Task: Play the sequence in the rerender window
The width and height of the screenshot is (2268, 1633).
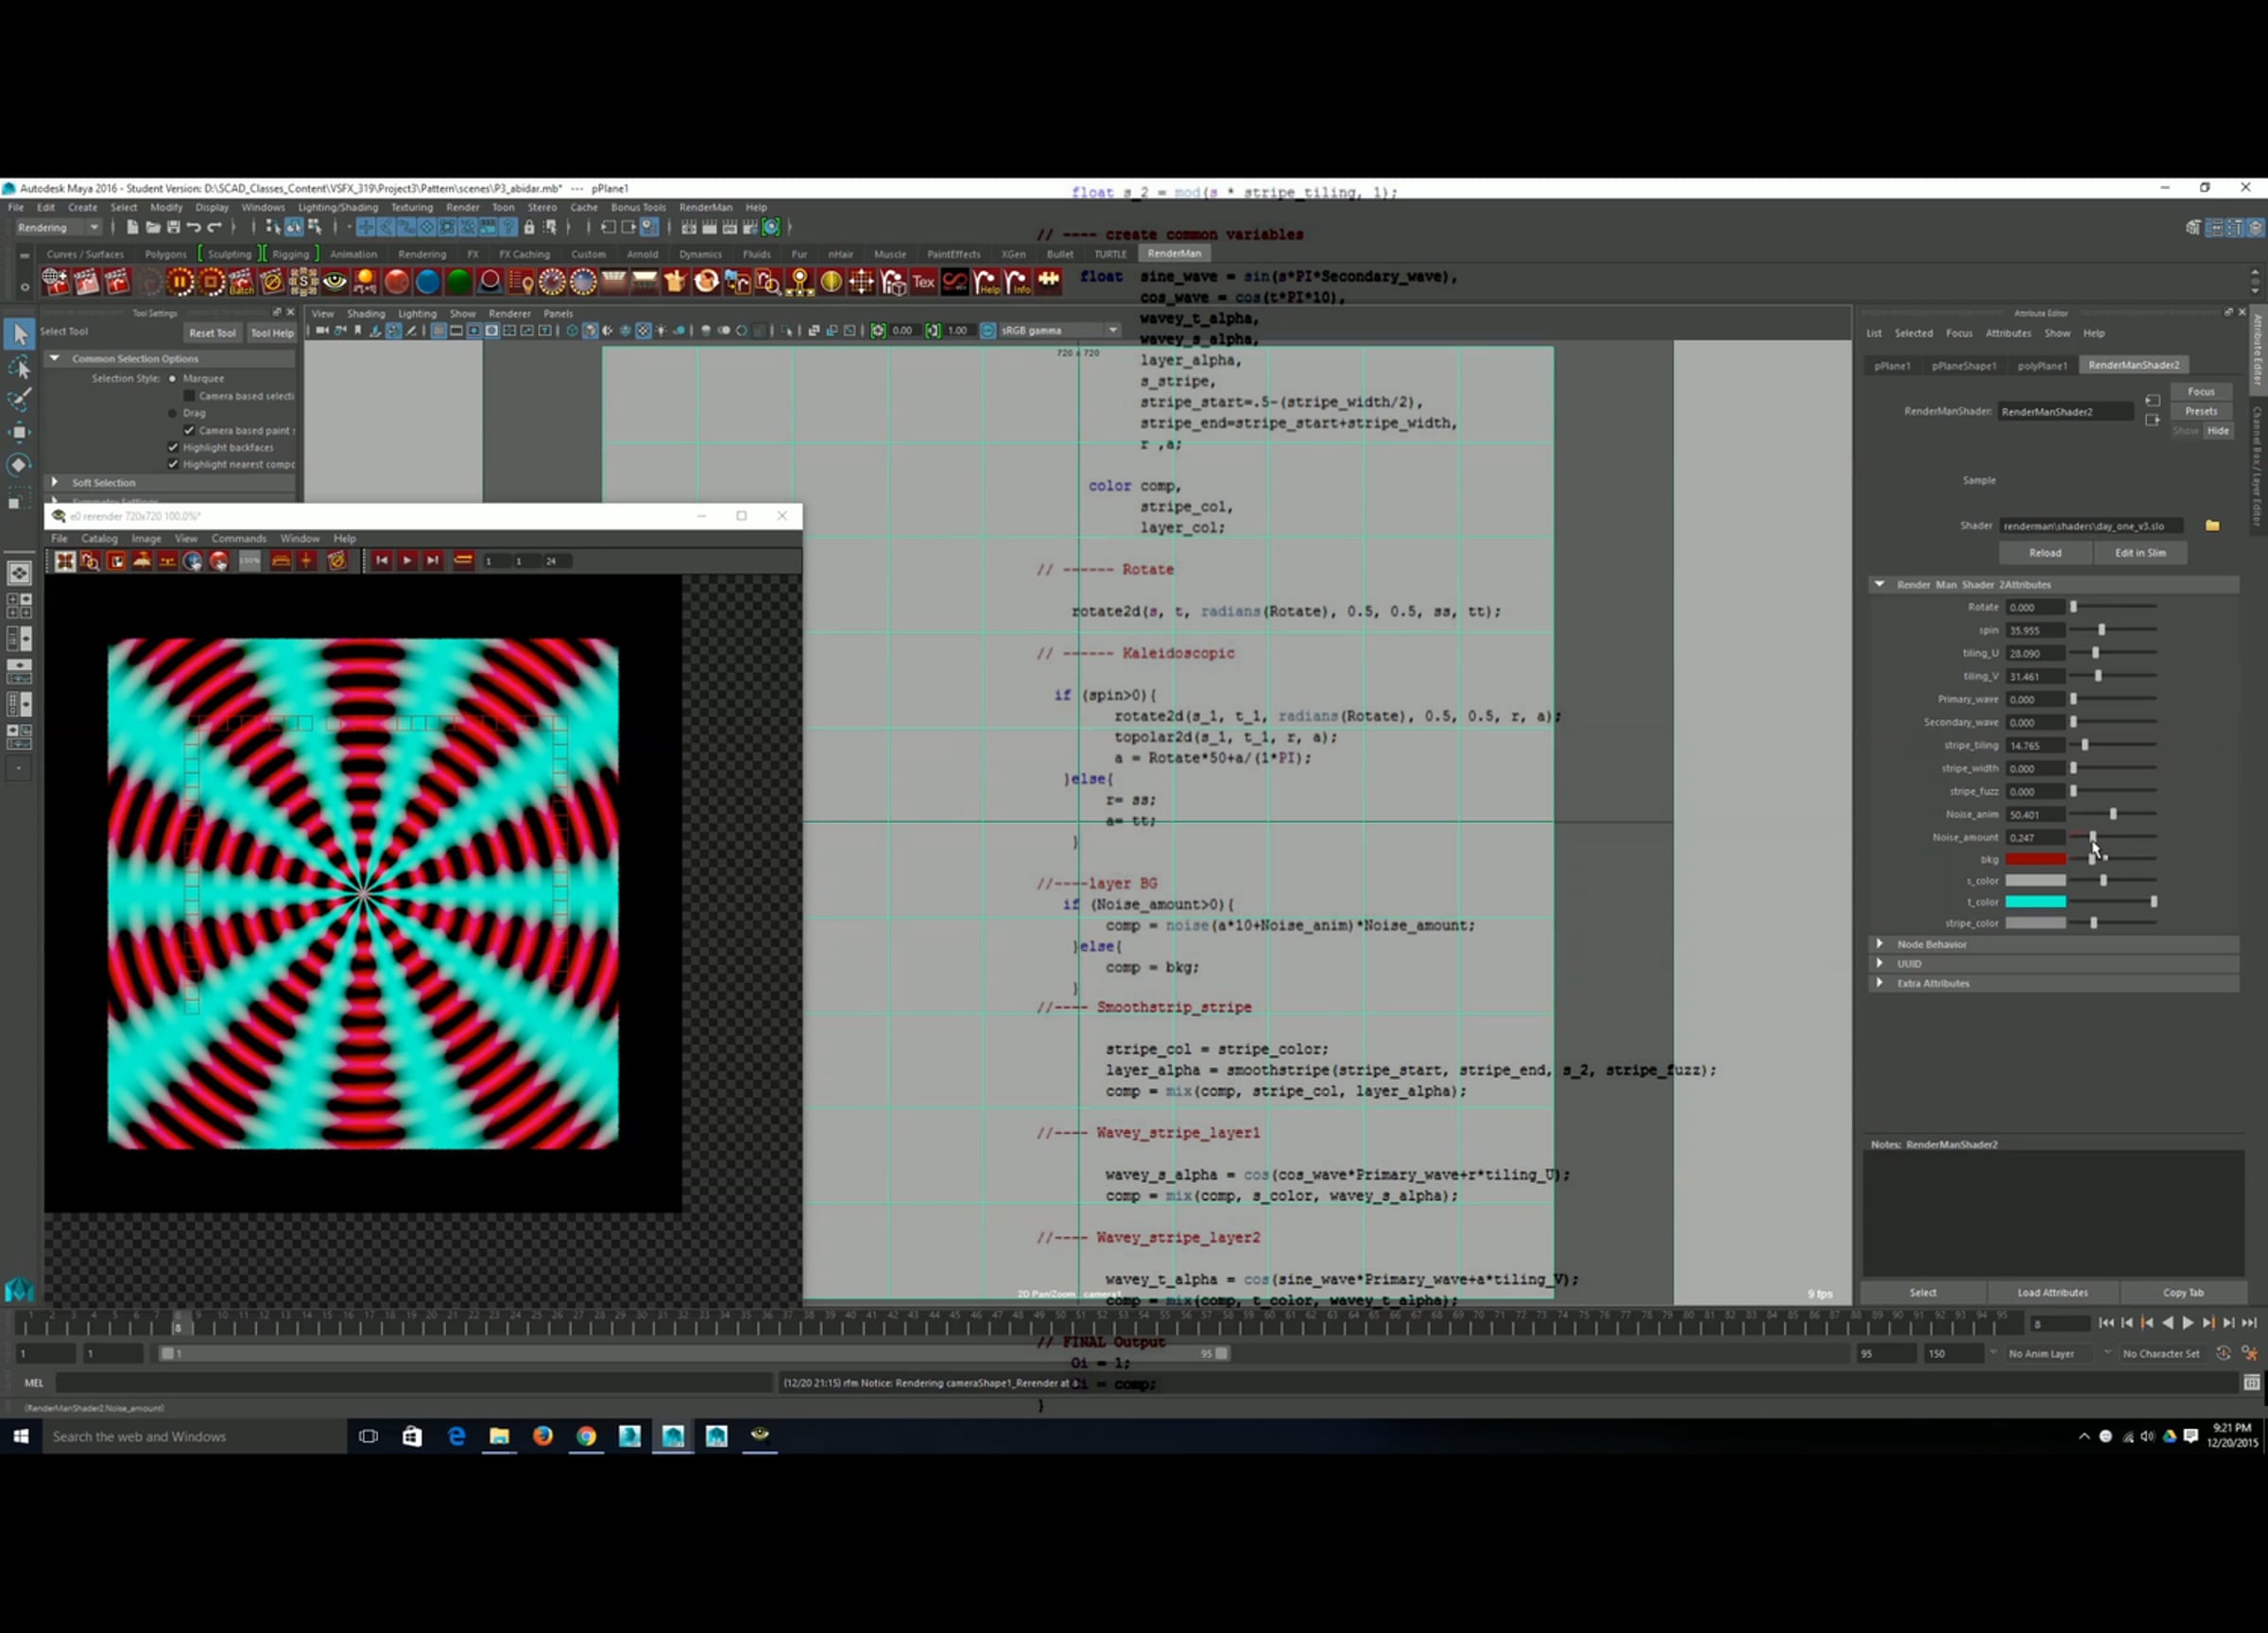Action: click(x=407, y=561)
